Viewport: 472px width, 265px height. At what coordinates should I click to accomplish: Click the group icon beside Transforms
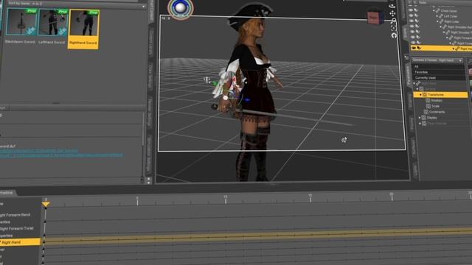425,95
